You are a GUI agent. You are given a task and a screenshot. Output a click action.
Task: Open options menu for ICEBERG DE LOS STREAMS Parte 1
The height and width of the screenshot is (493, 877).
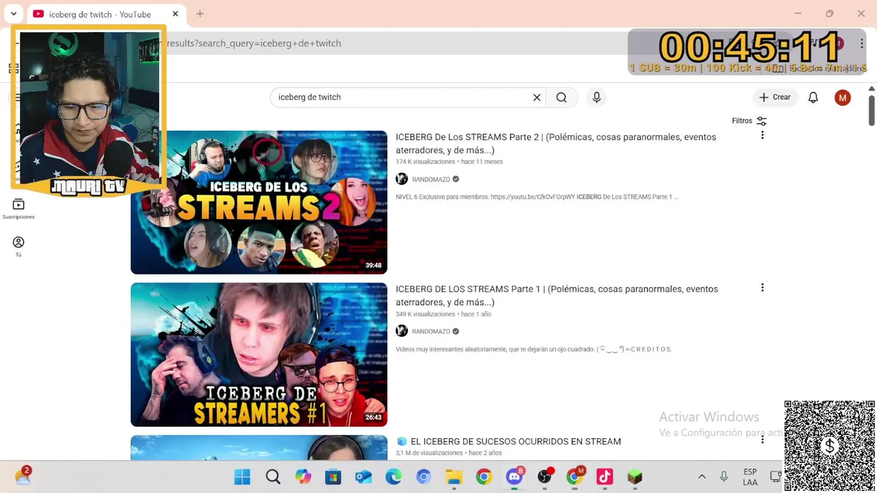(x=762, y=288)
